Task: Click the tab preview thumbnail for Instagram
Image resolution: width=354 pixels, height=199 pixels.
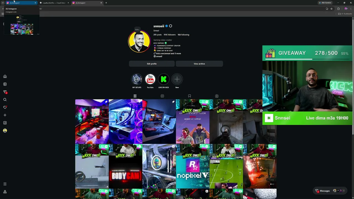Action: 22,25
